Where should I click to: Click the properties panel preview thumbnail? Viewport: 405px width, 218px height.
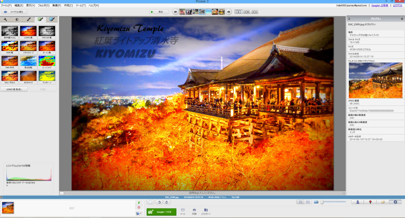(376, 80)
